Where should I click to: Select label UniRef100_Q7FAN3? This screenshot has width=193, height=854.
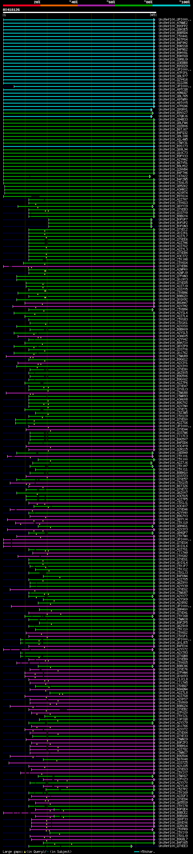click(173, 276)
